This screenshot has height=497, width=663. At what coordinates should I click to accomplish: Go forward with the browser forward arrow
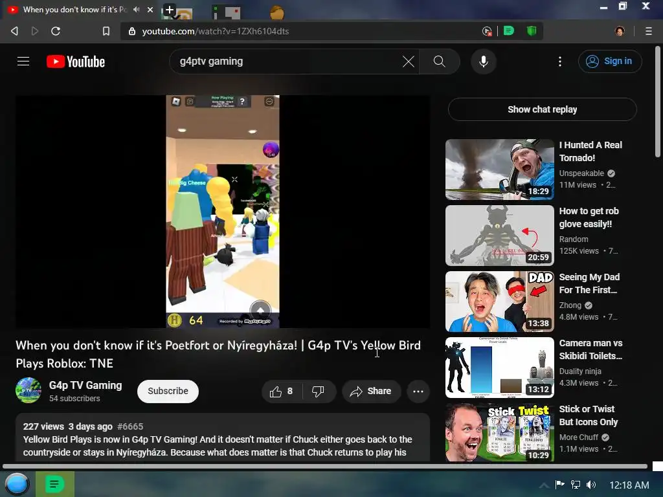coord(35,31)
